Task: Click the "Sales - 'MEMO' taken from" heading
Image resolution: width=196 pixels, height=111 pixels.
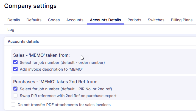Action: [x=41, y=55]
